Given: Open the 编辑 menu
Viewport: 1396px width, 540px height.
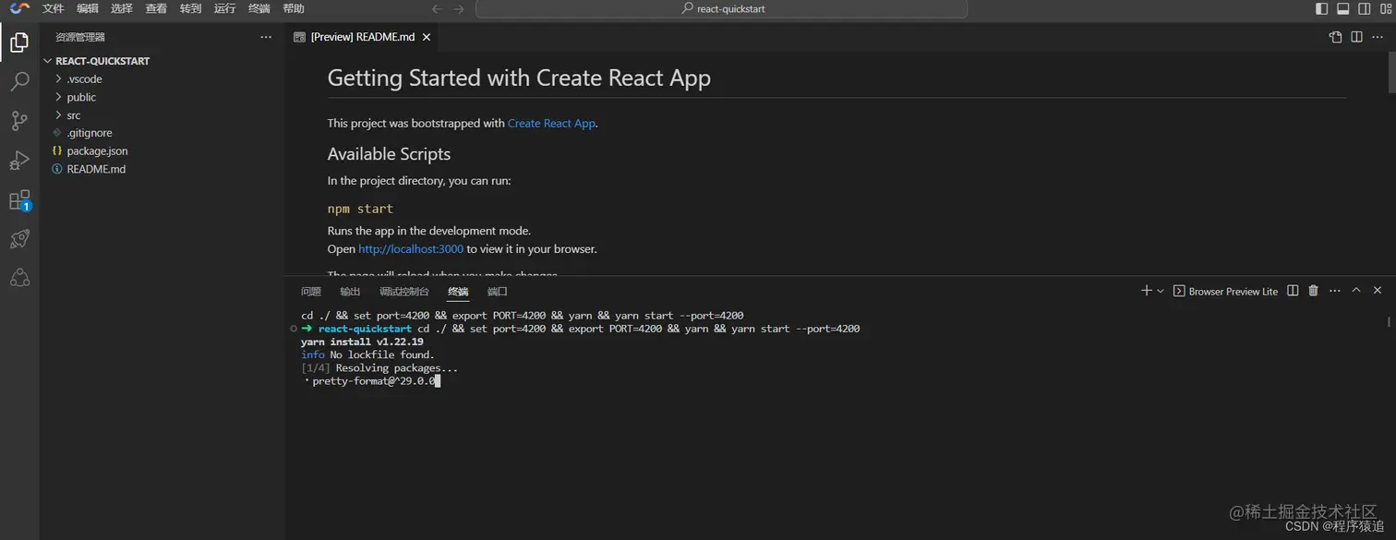Looking at the screenshot, I should coord(88,9).
